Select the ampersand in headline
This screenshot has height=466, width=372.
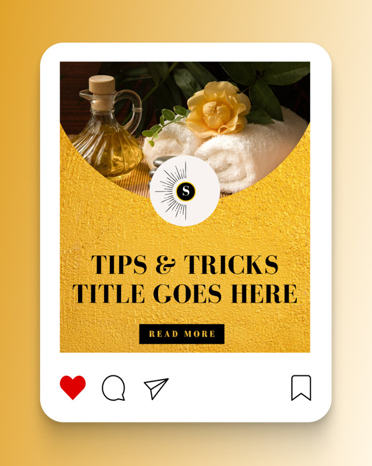[x=166, y=265]
